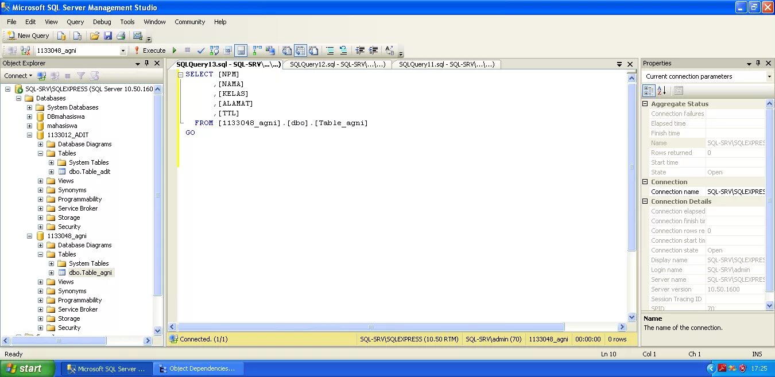Click the Auto Hide pin in Properties

(x=758, y=63)
